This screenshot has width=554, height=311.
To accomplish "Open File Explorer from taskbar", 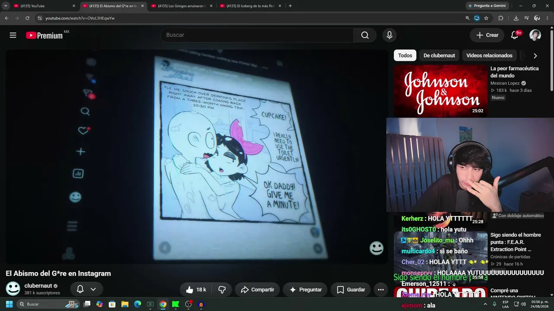I will (x=125, y=304).
